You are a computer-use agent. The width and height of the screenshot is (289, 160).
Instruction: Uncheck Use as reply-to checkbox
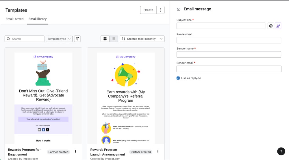pos(178,78)
